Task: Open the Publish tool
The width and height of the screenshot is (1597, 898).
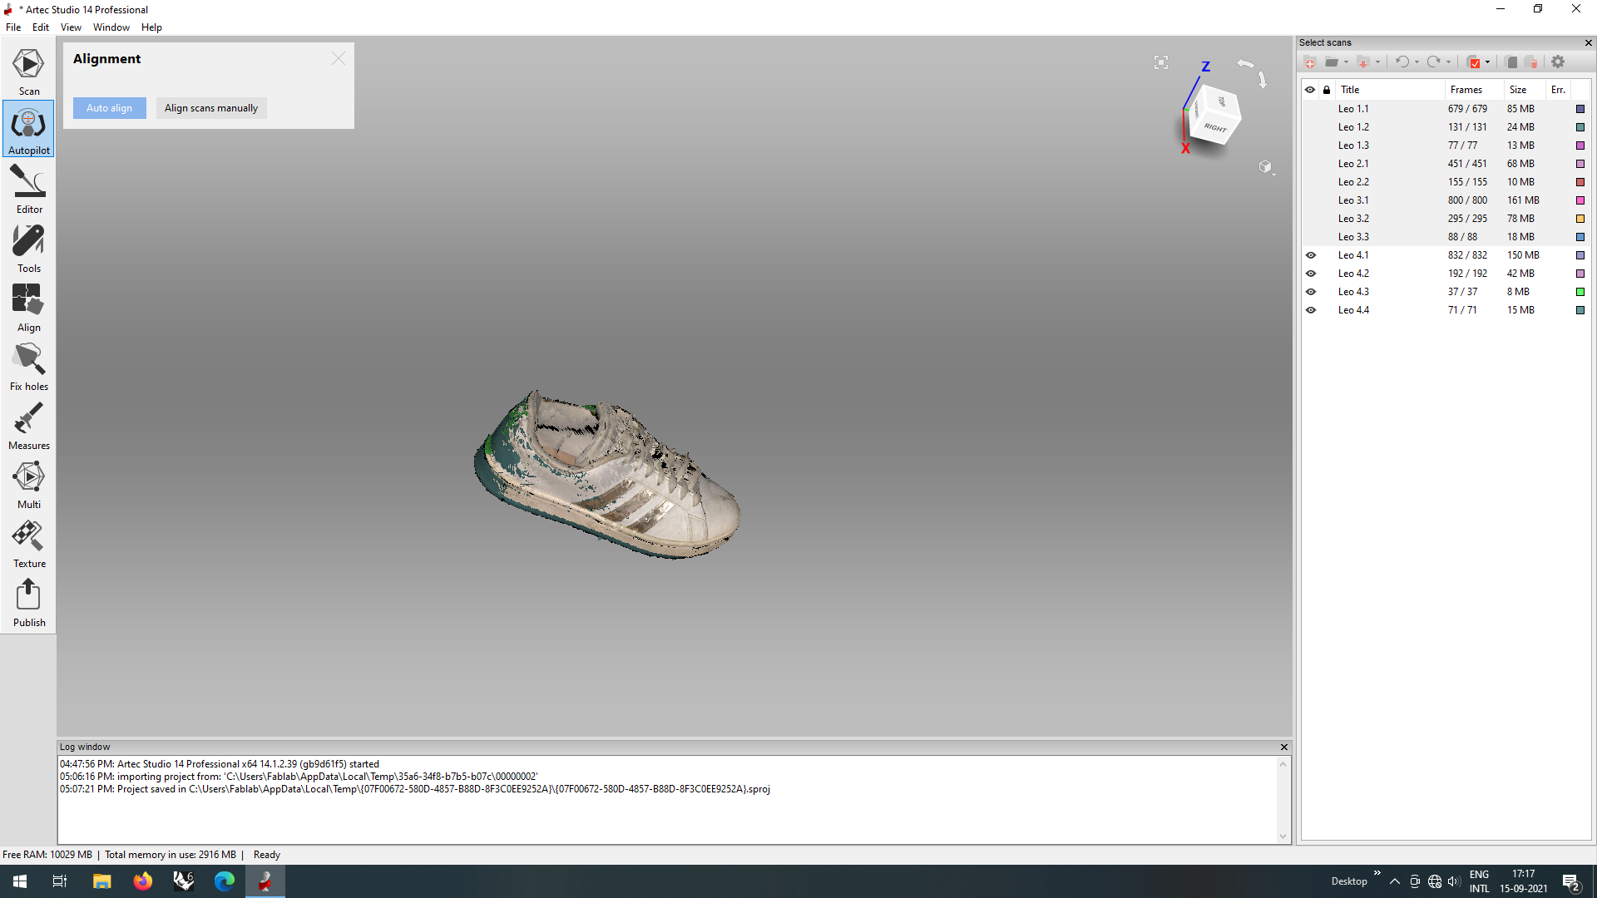Action: [28, 602]
